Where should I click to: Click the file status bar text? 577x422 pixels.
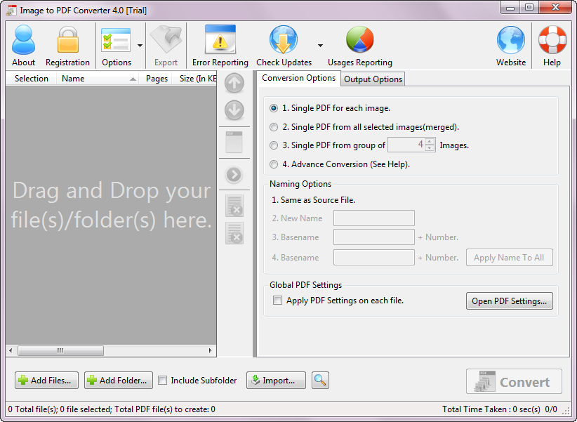pos(112,409)
